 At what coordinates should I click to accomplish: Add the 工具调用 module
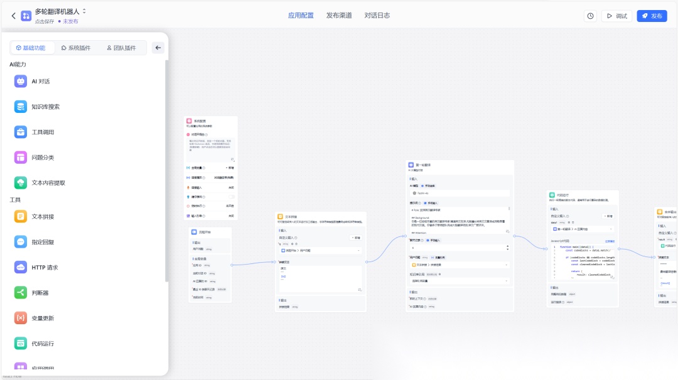pyautogui.click(x=34, y=132)
